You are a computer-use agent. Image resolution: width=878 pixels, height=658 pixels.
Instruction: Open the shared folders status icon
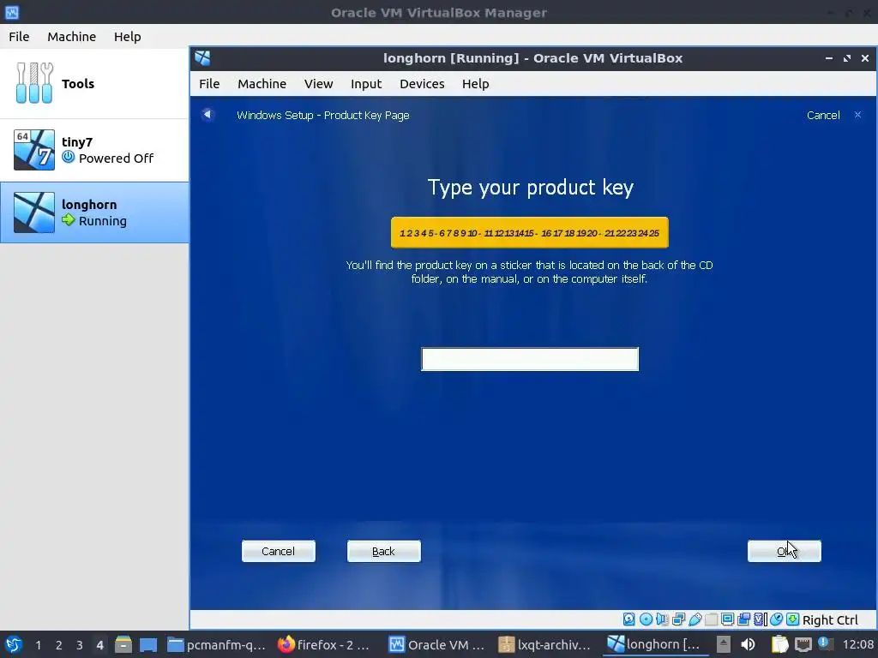711,619
